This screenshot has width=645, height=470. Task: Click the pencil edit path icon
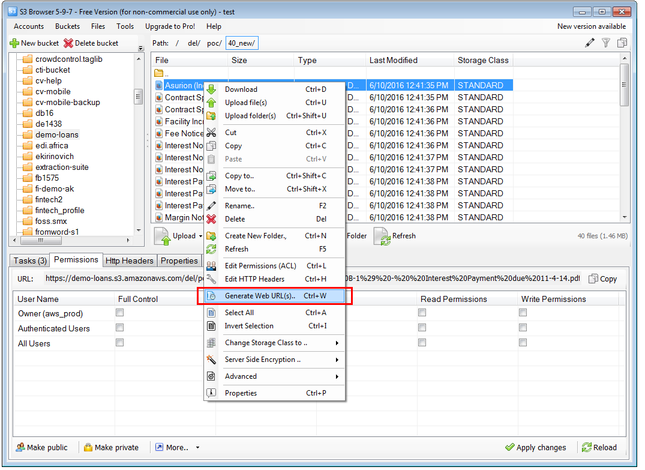pos(590,43)
